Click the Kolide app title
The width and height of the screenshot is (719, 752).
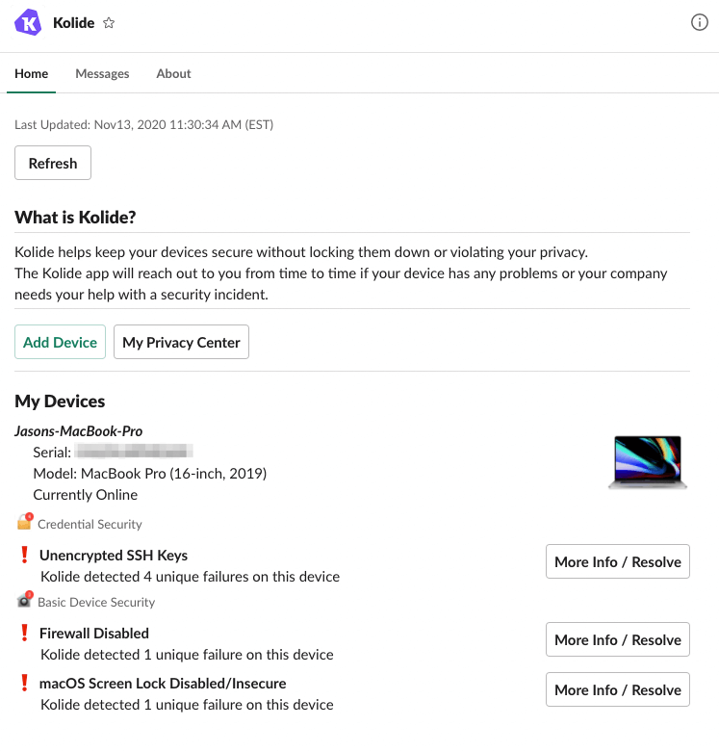click(74, 23)
